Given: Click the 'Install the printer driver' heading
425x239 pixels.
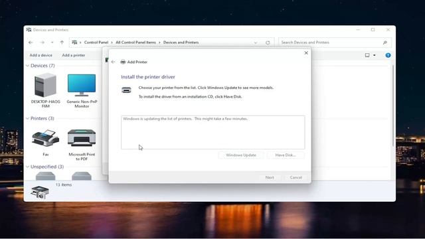Looking at the screenshot, I should (148, 77).
